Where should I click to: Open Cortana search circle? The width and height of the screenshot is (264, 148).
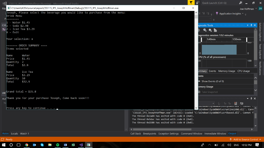coord(11,145)
